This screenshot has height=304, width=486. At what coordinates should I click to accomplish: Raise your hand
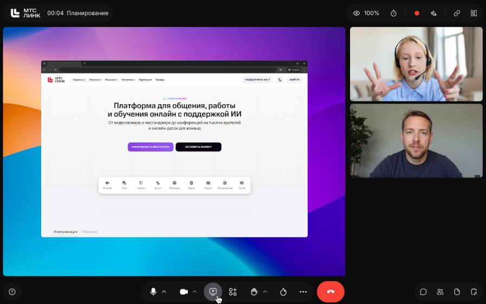[x=254, y=292]
